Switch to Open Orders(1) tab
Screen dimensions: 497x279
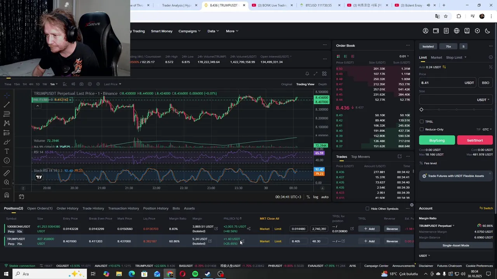coord(40,208)
